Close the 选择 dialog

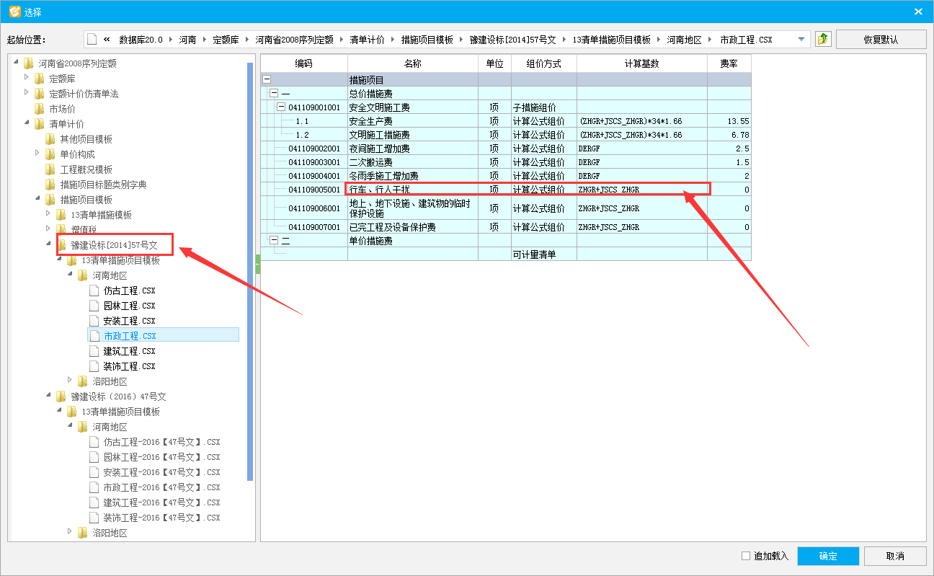[x=918, y=12]
